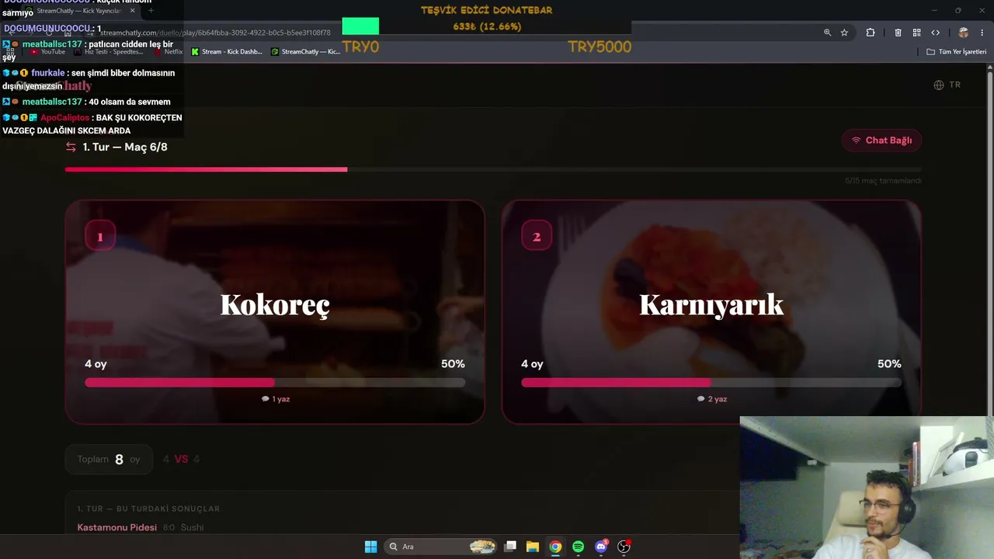This screenshot has height=559, width=994.
Task: Click the number 2 badge on Karnıyarık
Action: [x=536, y=236]
